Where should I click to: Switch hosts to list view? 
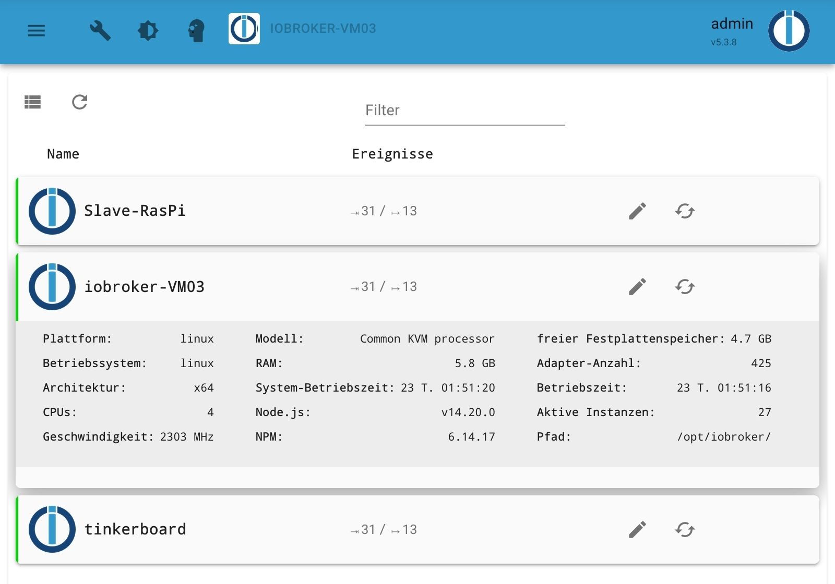click(x=32, y=102)
